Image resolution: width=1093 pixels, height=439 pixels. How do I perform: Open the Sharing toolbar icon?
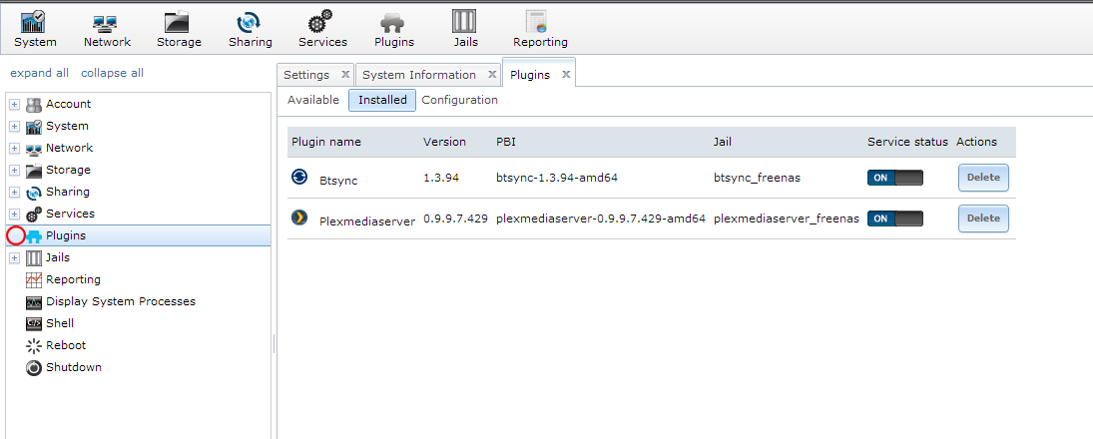tap(250, 22)
